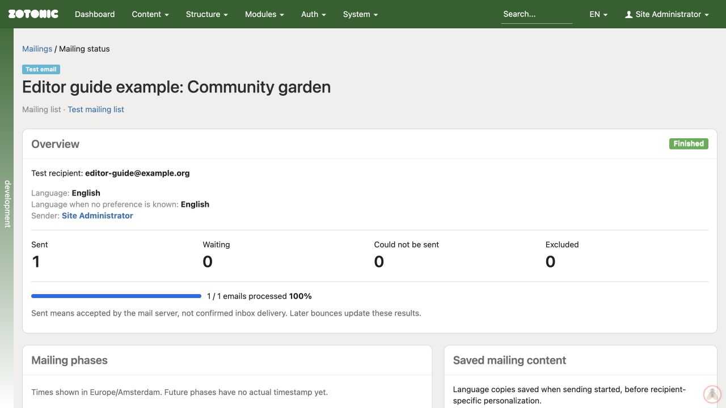Expand the Content dropdown menu
Screen dimensions: 726x408
(x=150, y=14)
